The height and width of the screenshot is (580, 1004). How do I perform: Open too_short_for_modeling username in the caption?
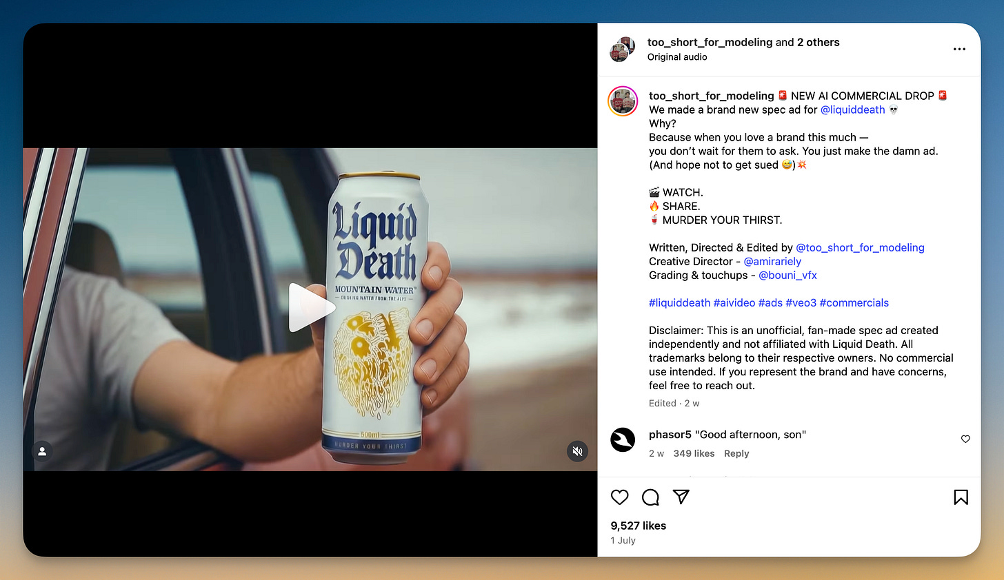[711, 96]
